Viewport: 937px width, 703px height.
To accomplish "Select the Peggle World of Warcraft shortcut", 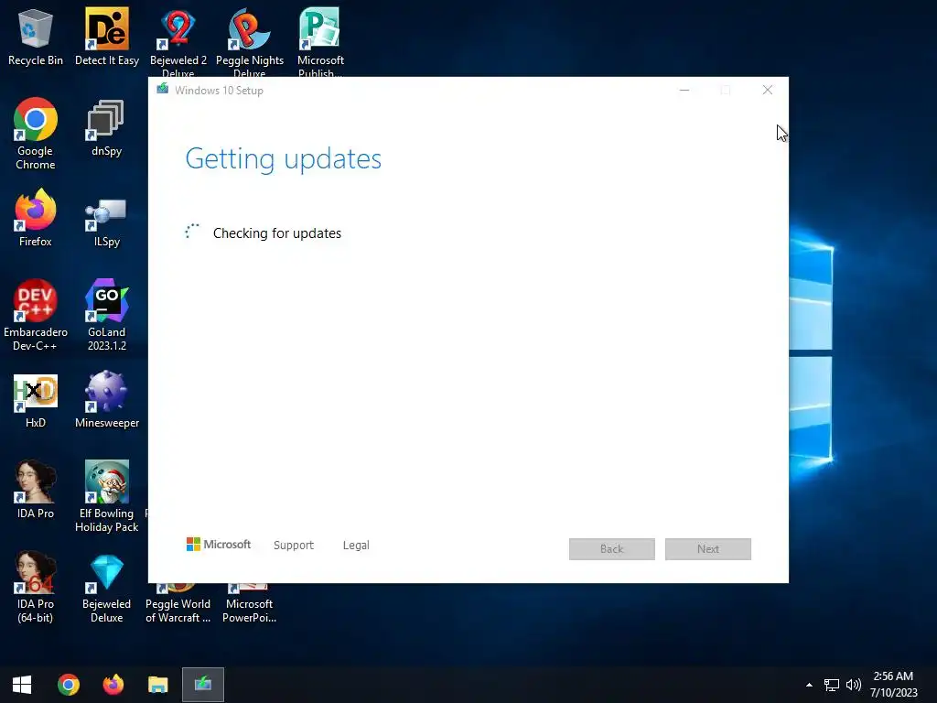I will point(178,604).
